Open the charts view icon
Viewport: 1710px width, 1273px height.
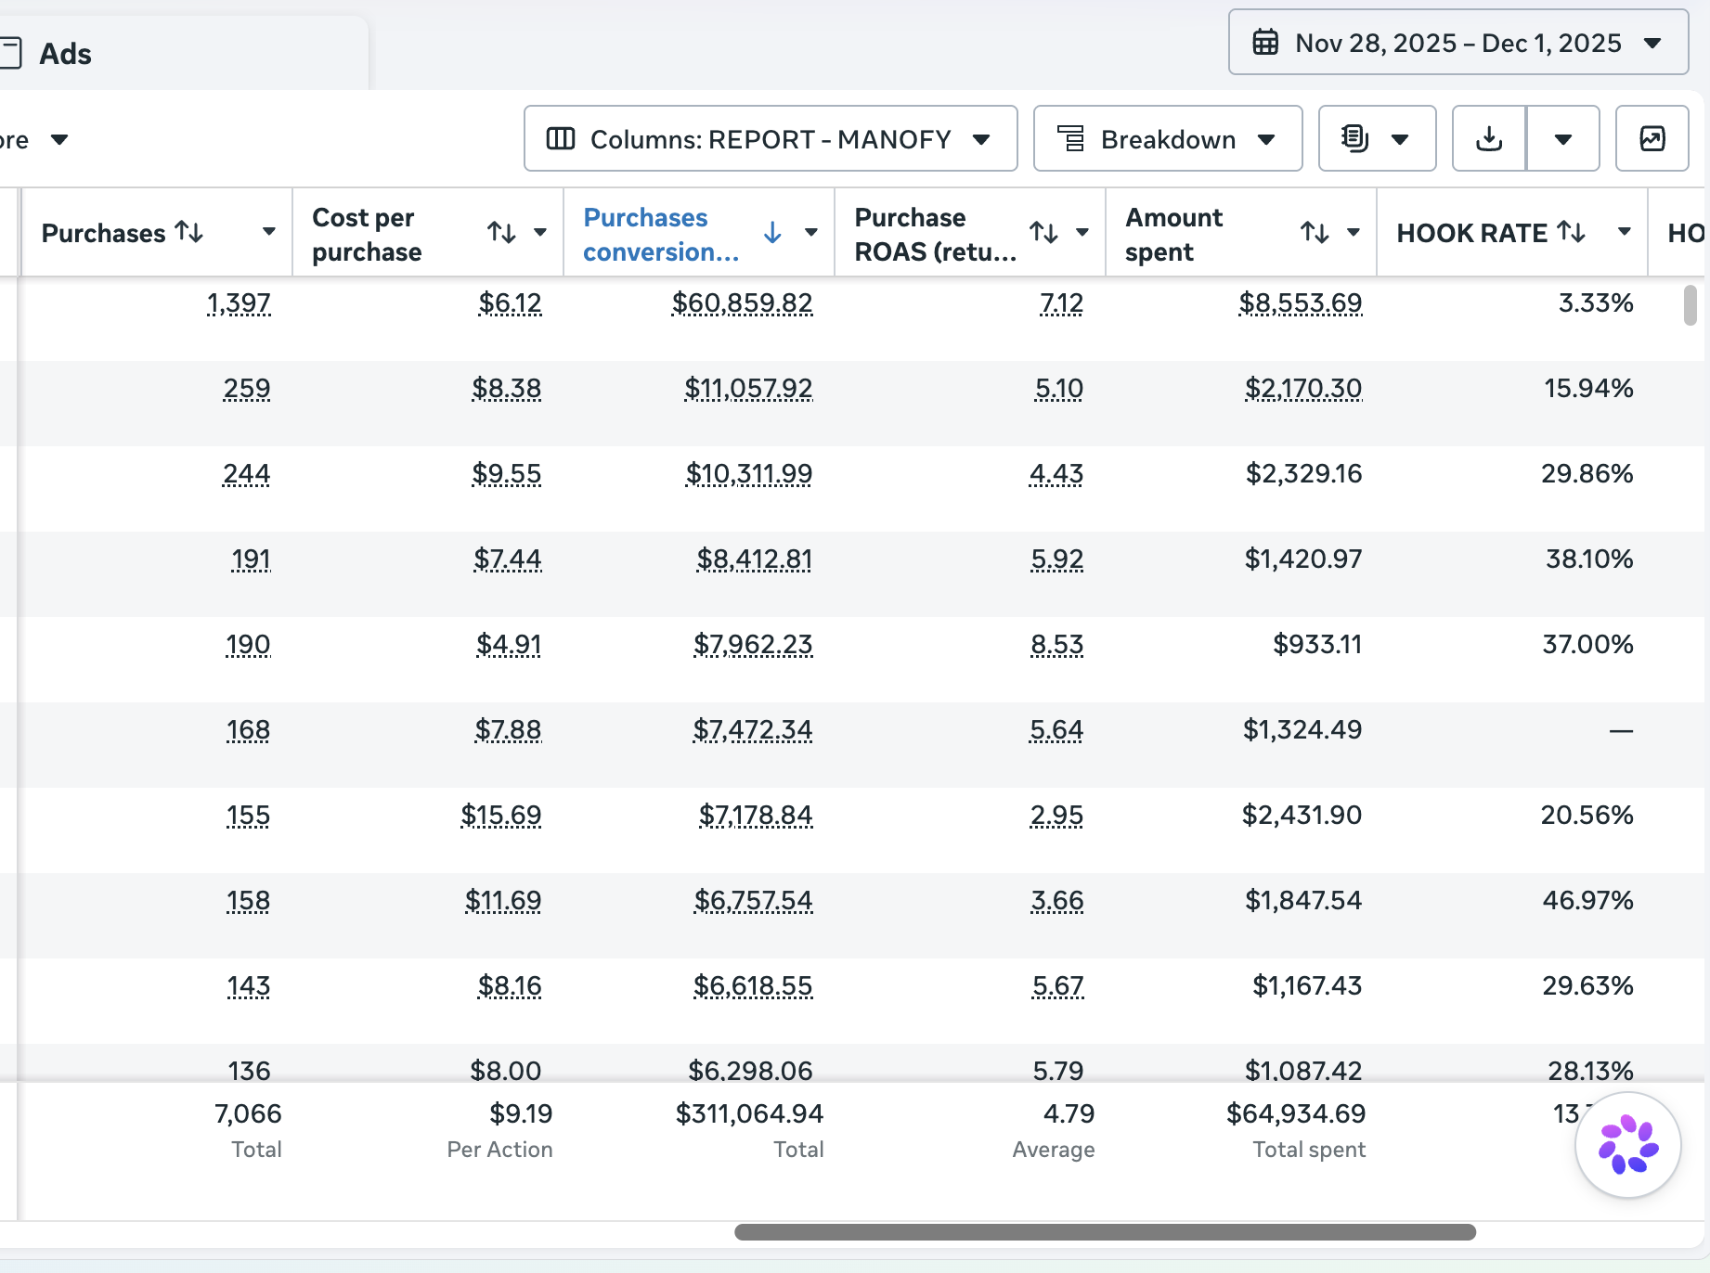click(1652, 139)
